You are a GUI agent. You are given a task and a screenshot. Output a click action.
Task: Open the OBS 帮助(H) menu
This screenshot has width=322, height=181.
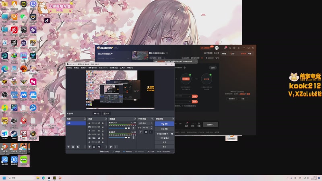(x=130, y=68)
